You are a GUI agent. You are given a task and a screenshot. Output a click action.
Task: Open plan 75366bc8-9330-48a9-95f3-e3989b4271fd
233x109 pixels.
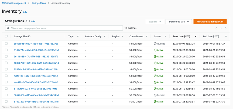click(36, 69)
